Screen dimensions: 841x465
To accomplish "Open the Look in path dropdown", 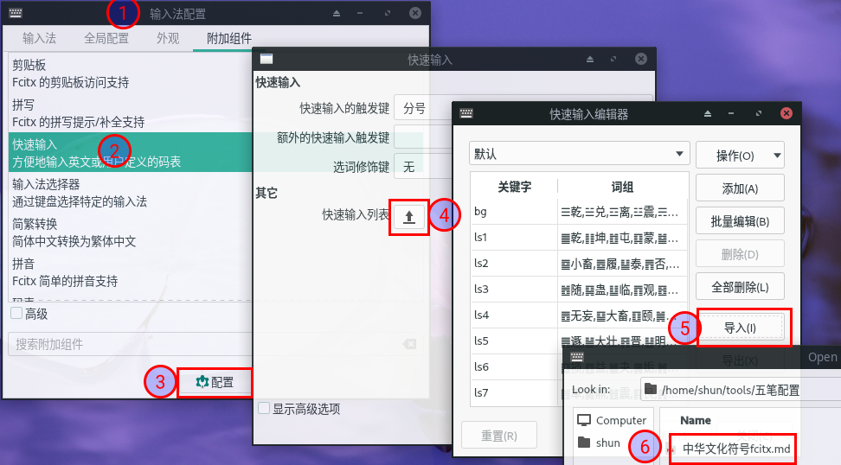I will (x=740, y=390).
